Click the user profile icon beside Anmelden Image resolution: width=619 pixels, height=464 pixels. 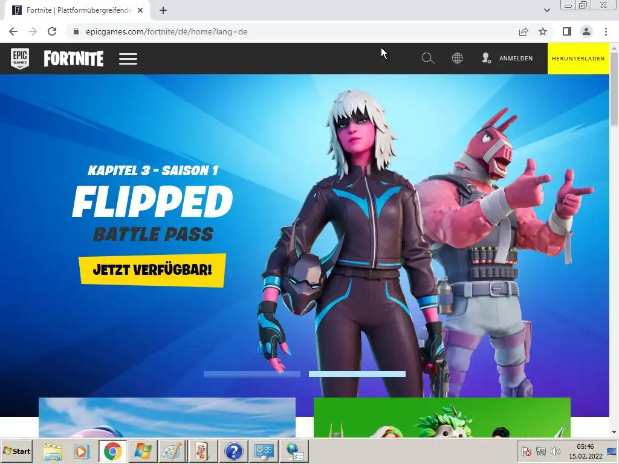point(486,59)
